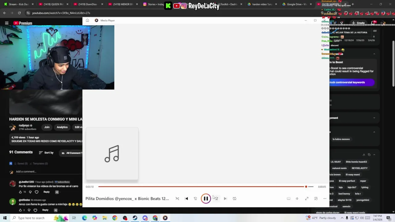Go to next track in Media Player
Image resolution: width=395 pixels, height=222 pixels.
[225, 199]
